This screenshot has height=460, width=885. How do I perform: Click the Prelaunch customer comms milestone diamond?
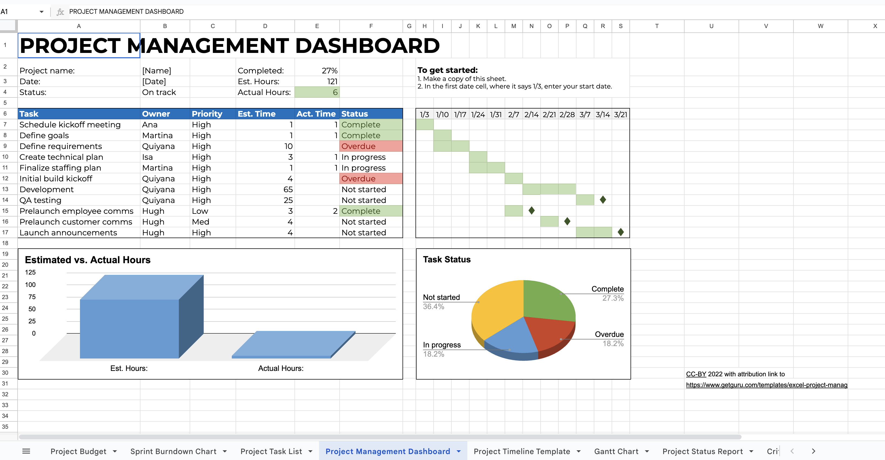click(567, 221)
